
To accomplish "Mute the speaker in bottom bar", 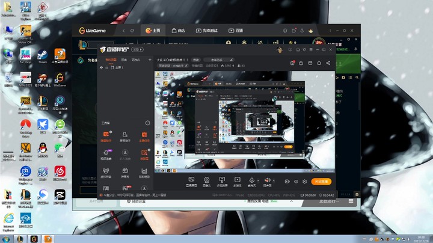I will click(267, 182).
